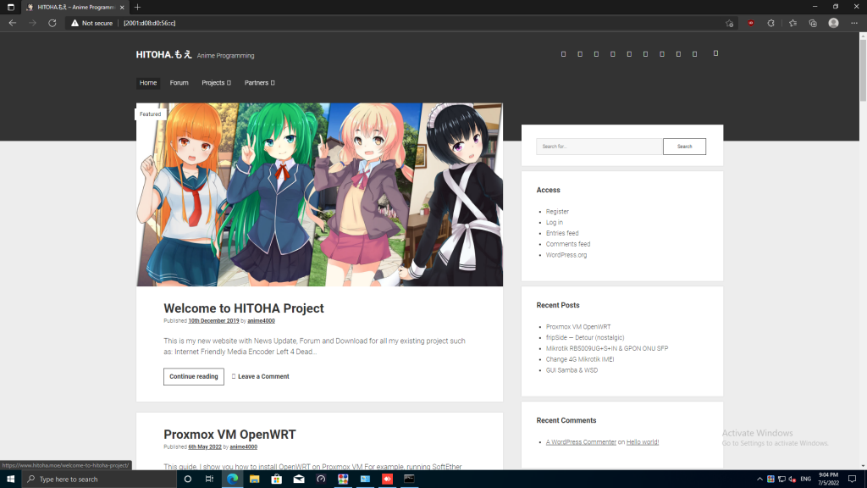The width and height of the screenshot is (867, 488).
Task: Click A WordPress Commenter link
Action: click(x=581, y=442)
